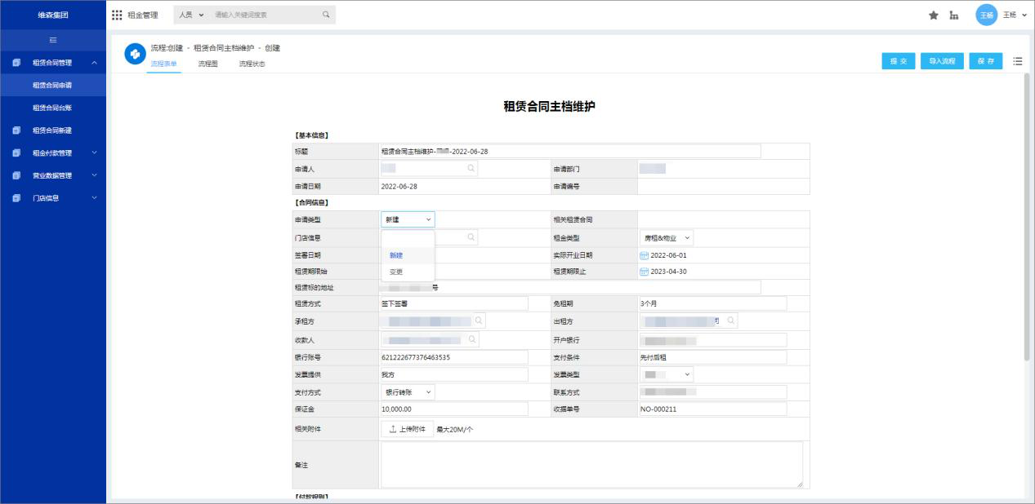
Task: Click the list icon beside the 保存 button
Action: click(x=1018, y=60)
